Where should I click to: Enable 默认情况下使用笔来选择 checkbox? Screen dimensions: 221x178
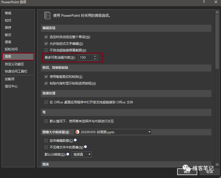pyautogui.click(x=46, y=121)
